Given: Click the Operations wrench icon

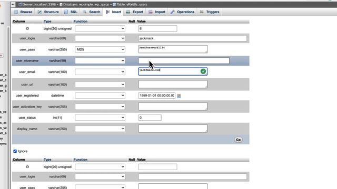Looking at the screenshot, I should coord(172,12).
